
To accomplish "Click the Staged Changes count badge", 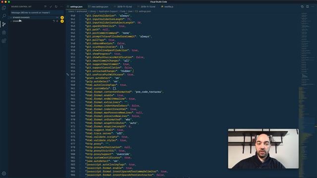I will (62, 18).
